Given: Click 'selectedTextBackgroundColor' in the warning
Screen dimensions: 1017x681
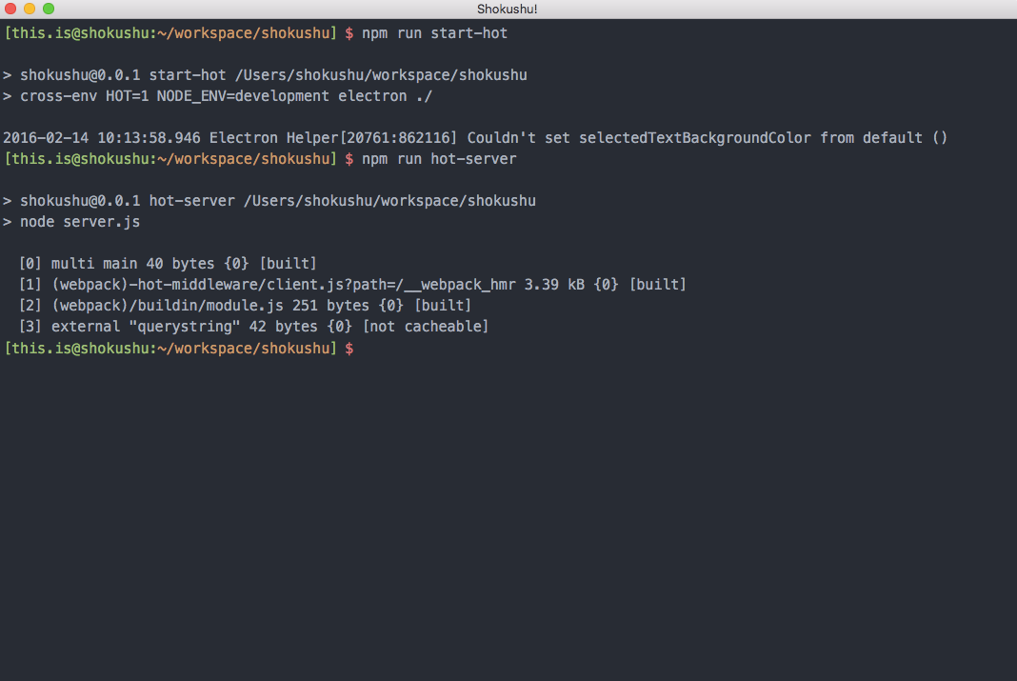Looking at the screenshot, I should click(694, 138).
